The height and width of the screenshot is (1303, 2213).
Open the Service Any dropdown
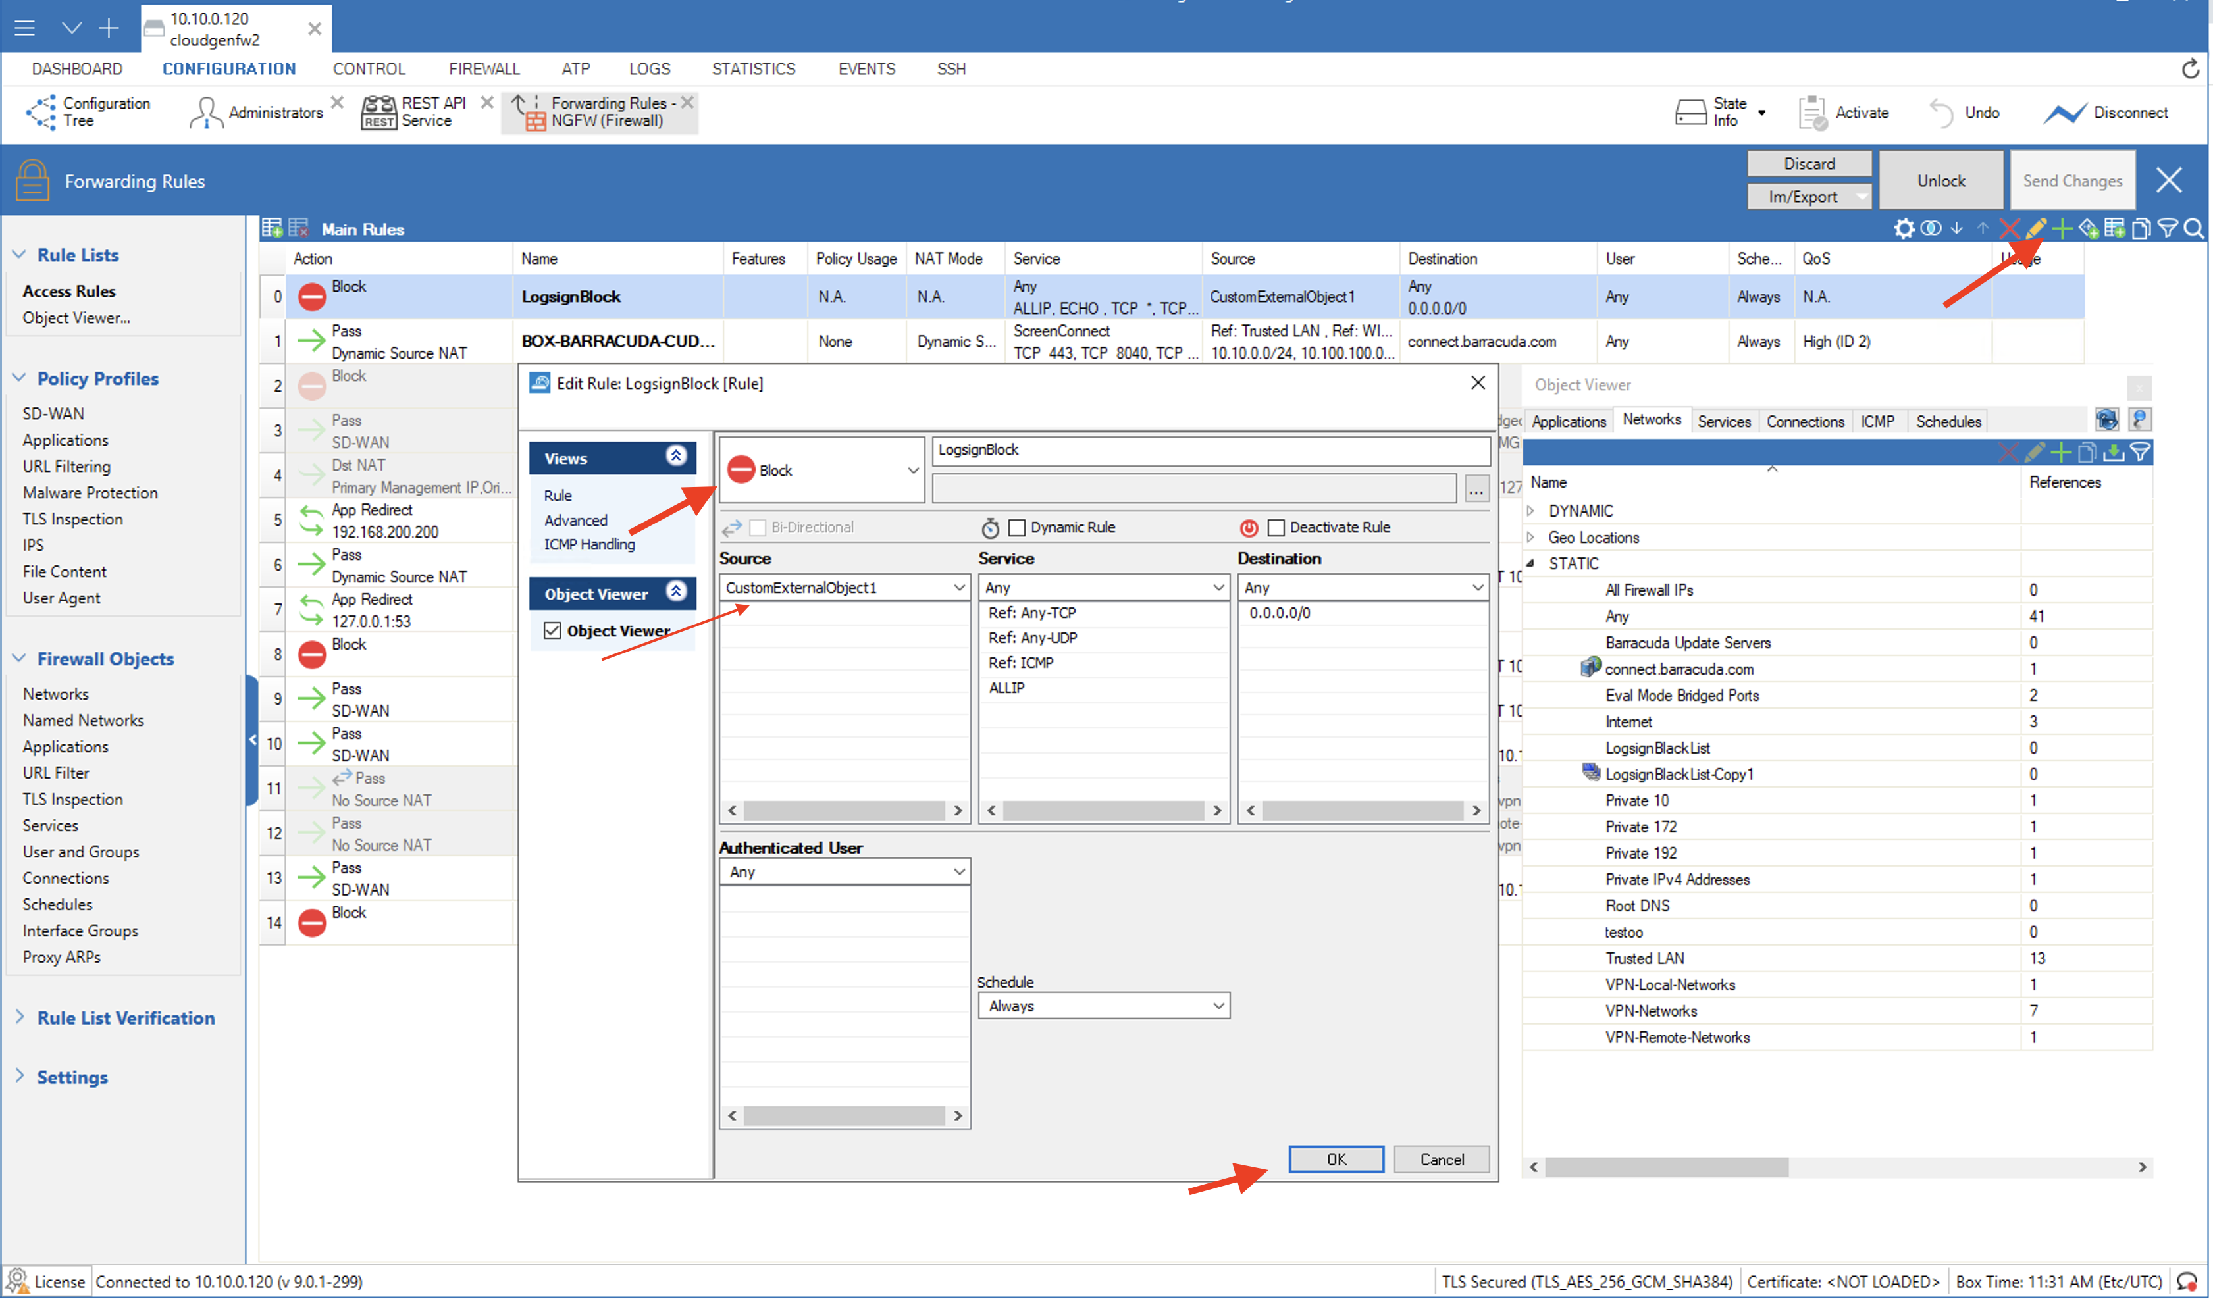click(1104, 588)
